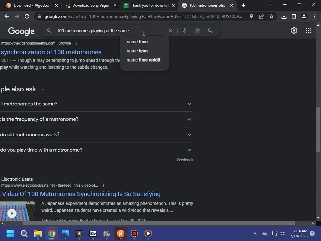Submit search with blue magnifier icon
Image resolution: width=321 pixels, height=241 pixels.
pos(210,31)
